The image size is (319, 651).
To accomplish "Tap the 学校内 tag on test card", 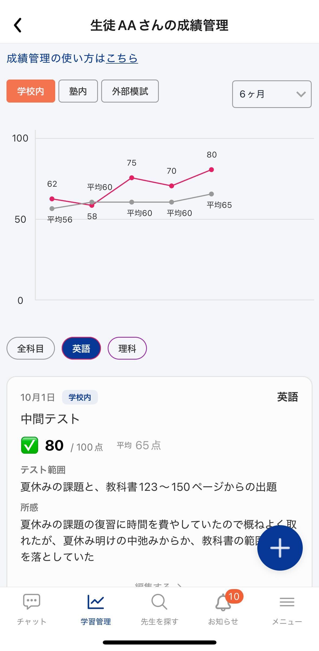I will pos(80,397).
